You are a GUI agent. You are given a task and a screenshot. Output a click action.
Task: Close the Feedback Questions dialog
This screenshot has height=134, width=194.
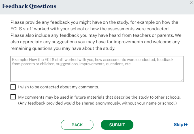coord(191,3)
